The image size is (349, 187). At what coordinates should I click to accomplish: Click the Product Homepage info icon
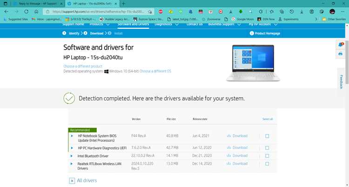252,33
